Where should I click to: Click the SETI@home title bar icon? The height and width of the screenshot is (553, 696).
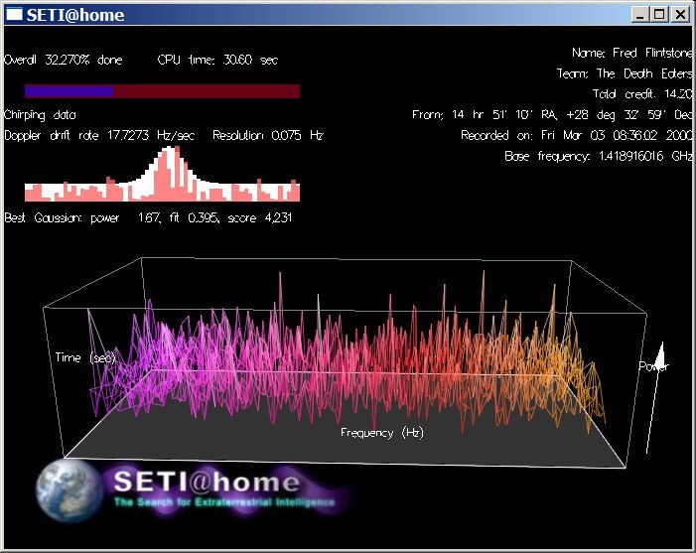tap(15, 14)
